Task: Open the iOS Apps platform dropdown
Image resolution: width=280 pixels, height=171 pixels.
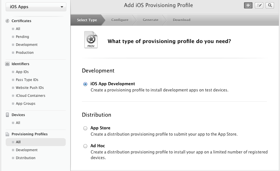Action: click(36, 7)
